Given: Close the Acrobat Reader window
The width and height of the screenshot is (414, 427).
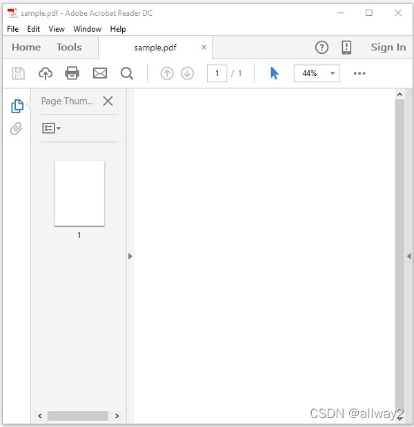Looking at the screenshot, I should pyautogui.click(x=398, y=12).
